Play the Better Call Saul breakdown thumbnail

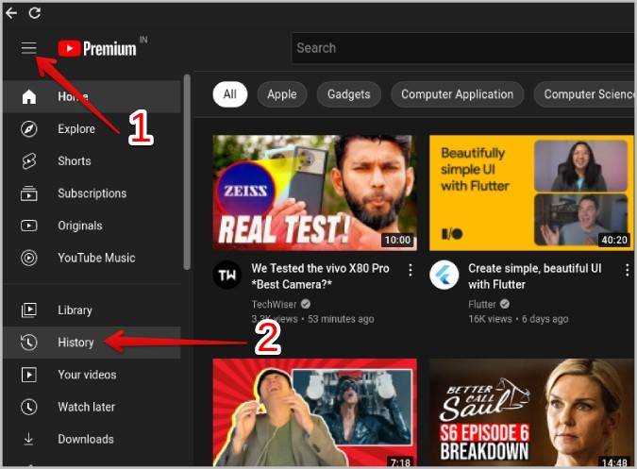[531, 412]
